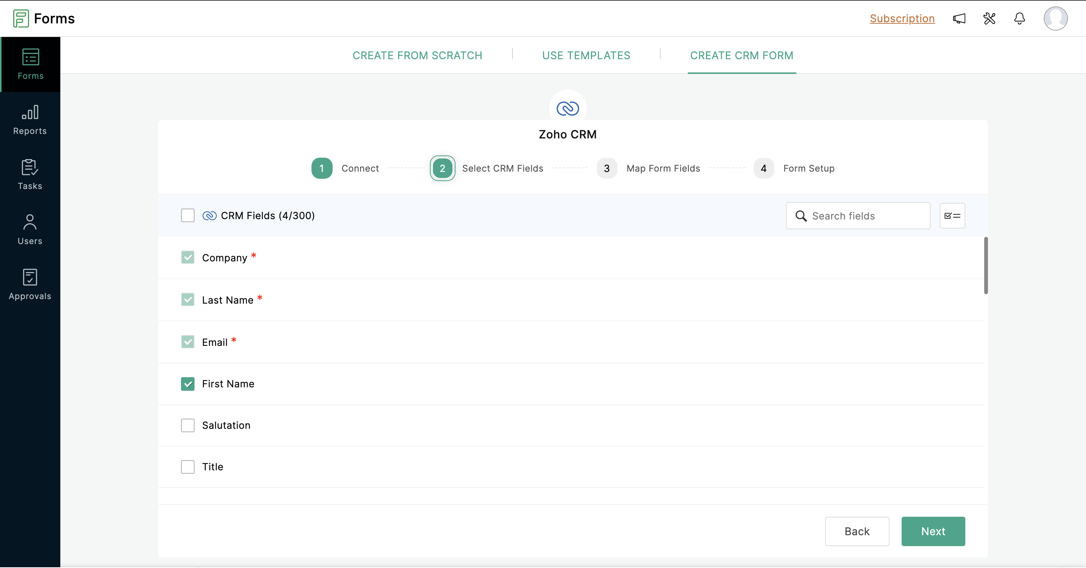The image size is (1086, 568).
Task: Click the fields list scrollbar
Action: click(x=986, y=266)
